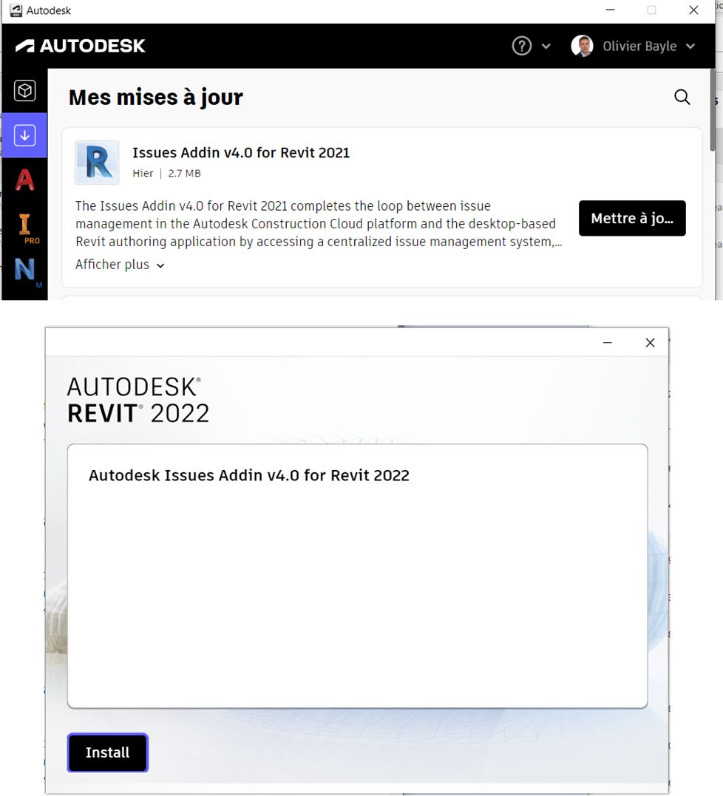Click Olivier Bayle's profile avatar
Viewport: 723px width, 796px height.
582,46
